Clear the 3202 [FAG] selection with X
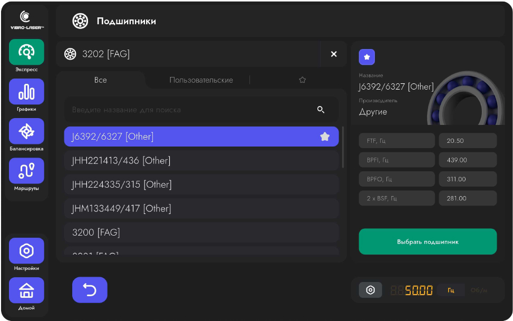 coord(334,54)
